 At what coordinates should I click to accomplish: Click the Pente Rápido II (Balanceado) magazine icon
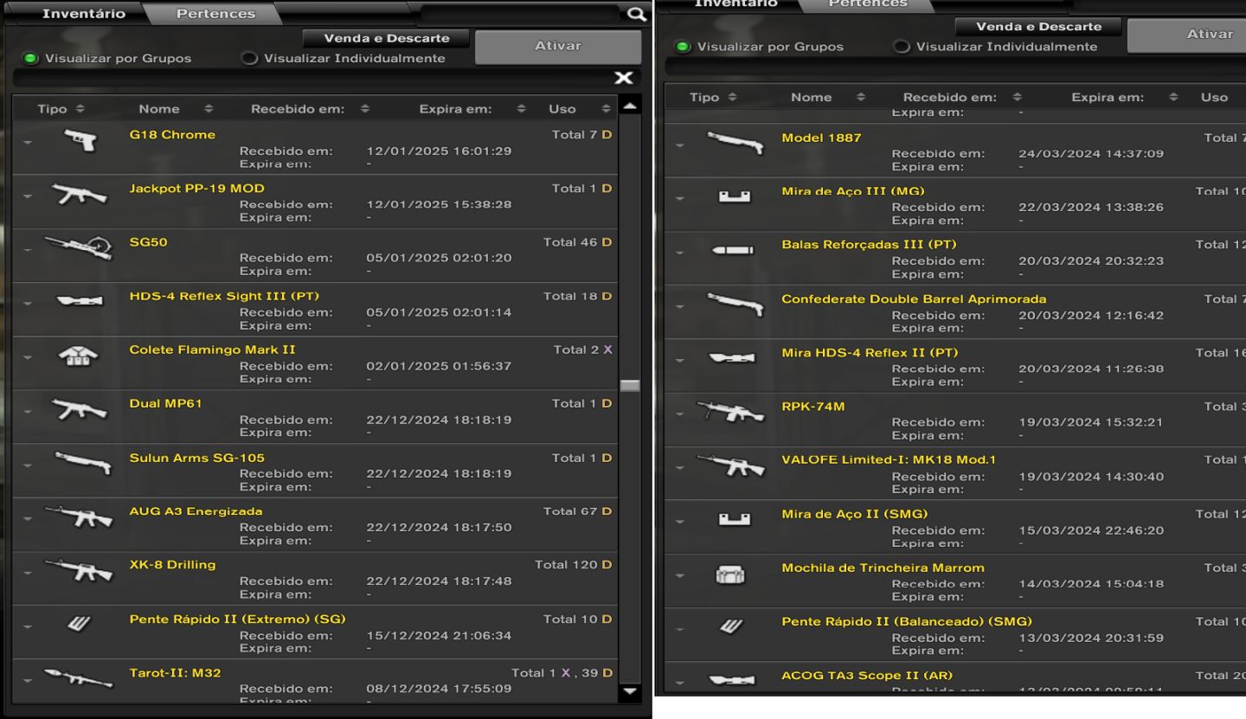[x=731, y=626]
